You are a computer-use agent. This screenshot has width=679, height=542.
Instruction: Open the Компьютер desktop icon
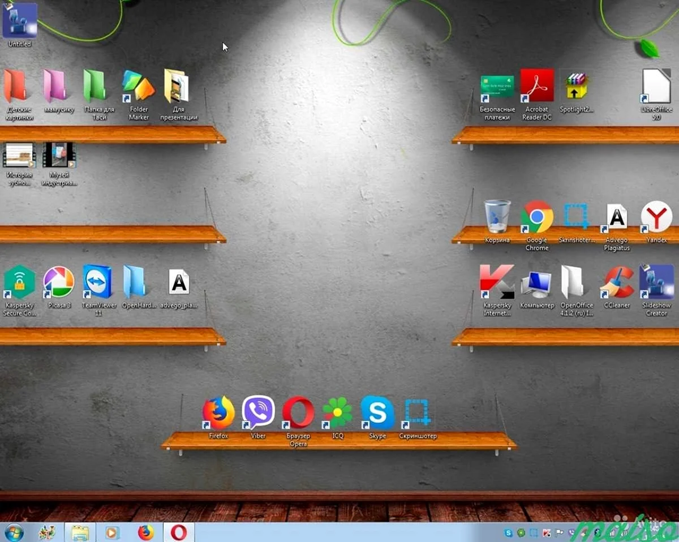[x=537, y=283]
